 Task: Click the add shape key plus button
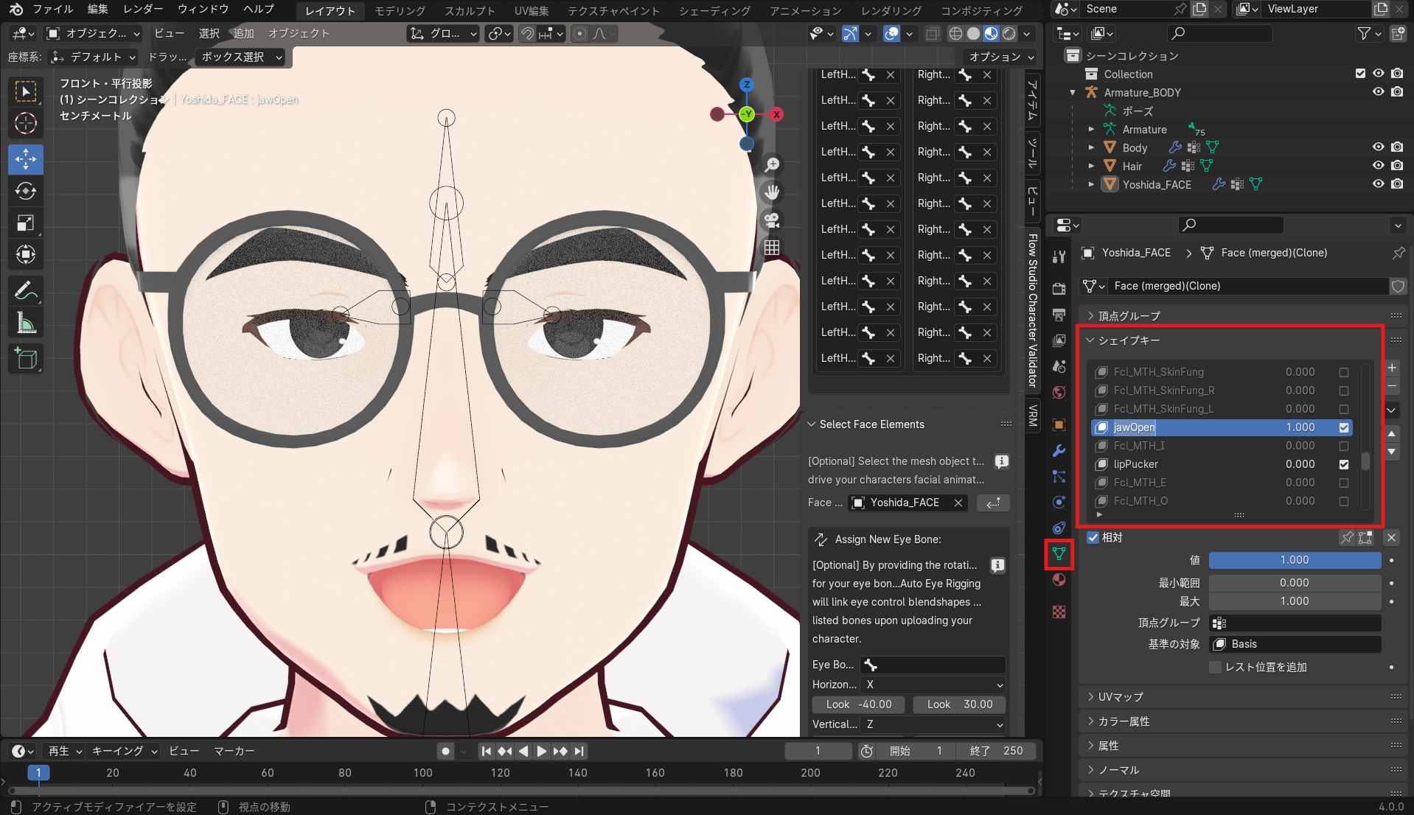[1392, 368]
